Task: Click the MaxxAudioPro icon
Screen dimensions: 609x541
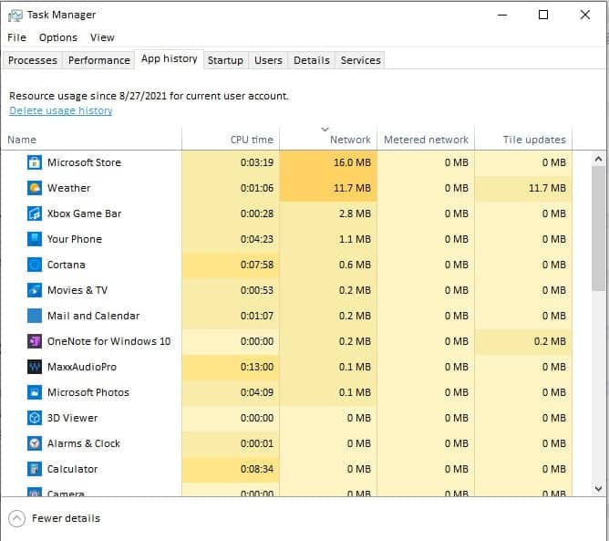Action: [35, 367]
